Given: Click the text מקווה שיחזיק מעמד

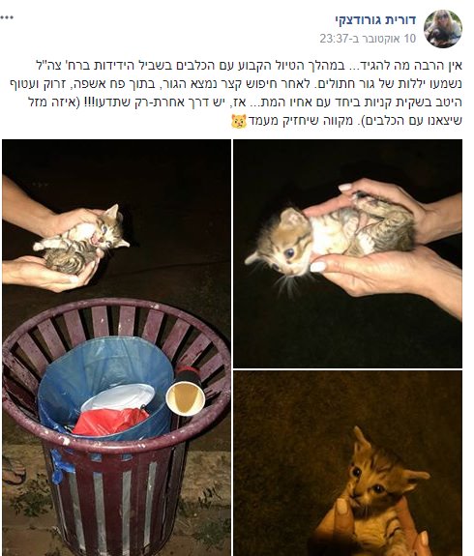Looking at the screenshot, I should [x=301, y=121].
